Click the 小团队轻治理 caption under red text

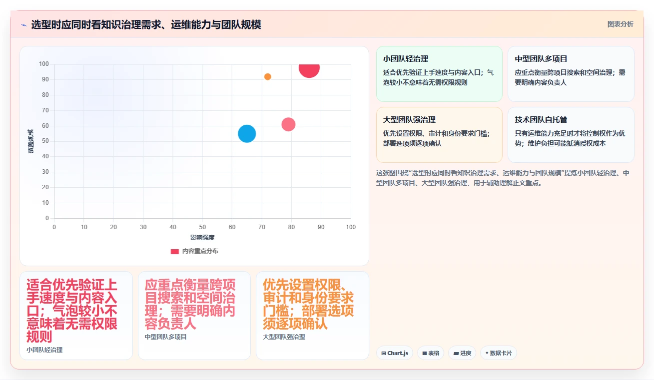click(44, 350)
